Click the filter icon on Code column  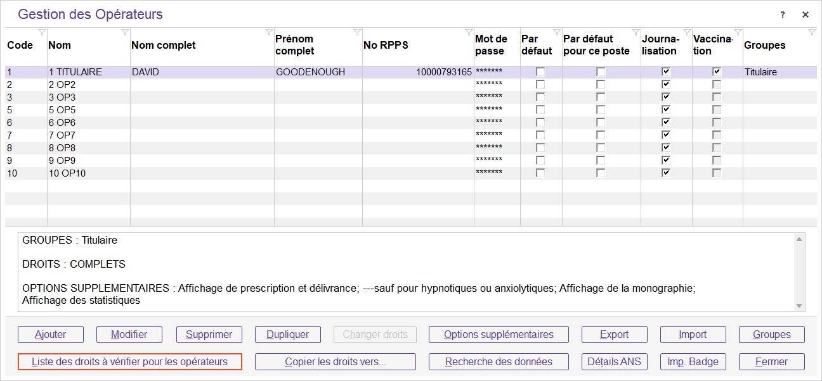pos(42,32)
